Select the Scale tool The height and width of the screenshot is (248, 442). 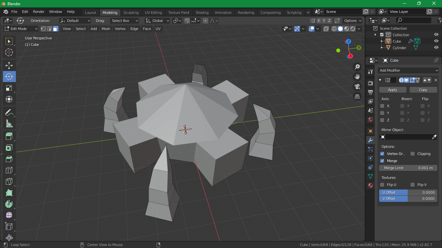[x=9, y=88]
